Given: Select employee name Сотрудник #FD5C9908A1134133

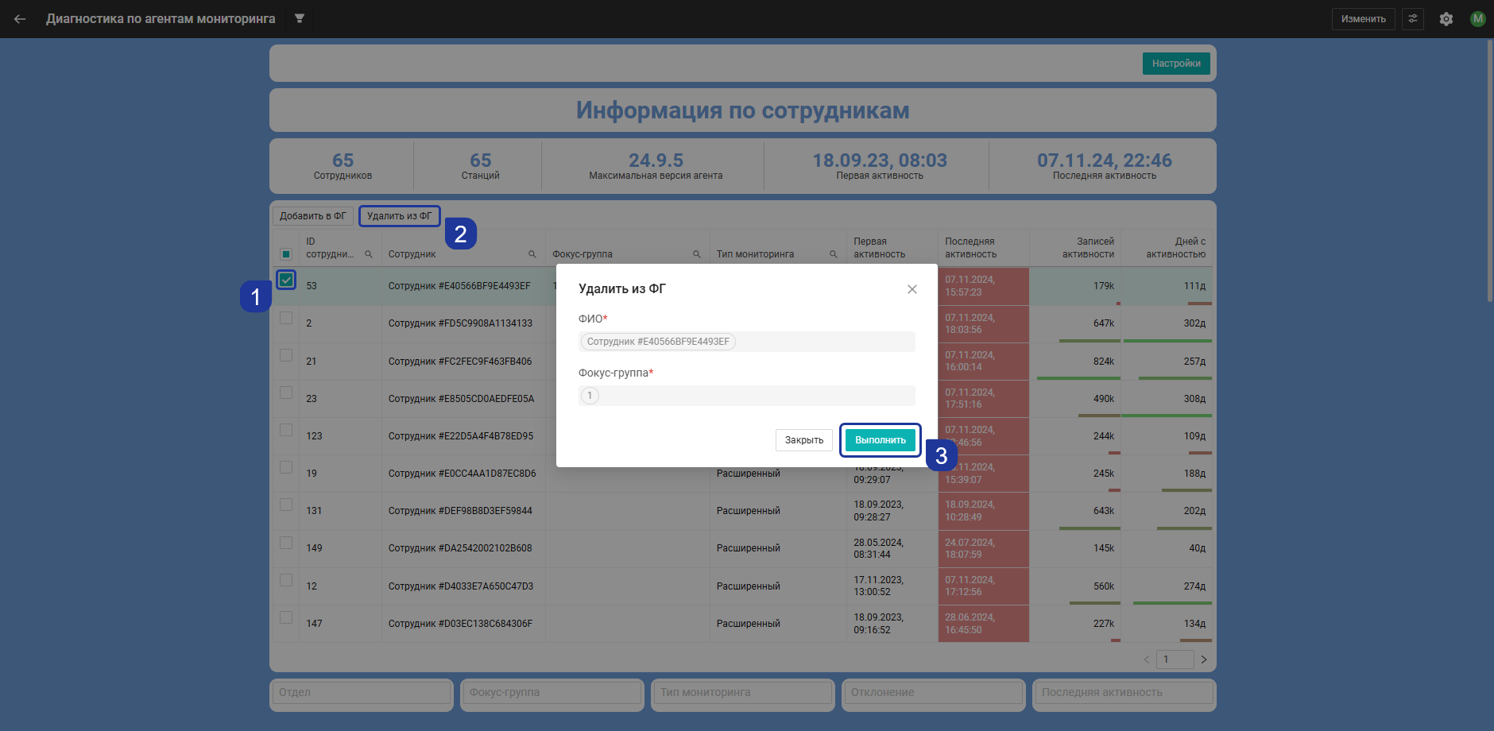Looking at the screenshot, I should pos(460,323).
